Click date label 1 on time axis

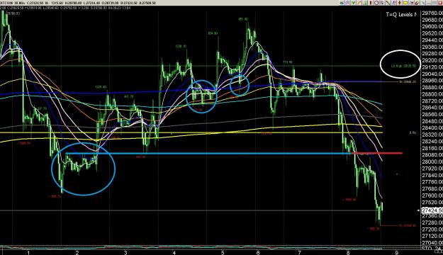(x=28, y=253)
